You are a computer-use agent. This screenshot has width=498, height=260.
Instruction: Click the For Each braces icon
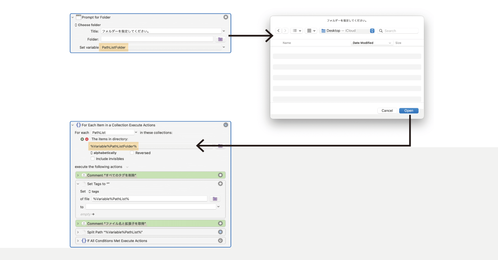click(79, 125)
